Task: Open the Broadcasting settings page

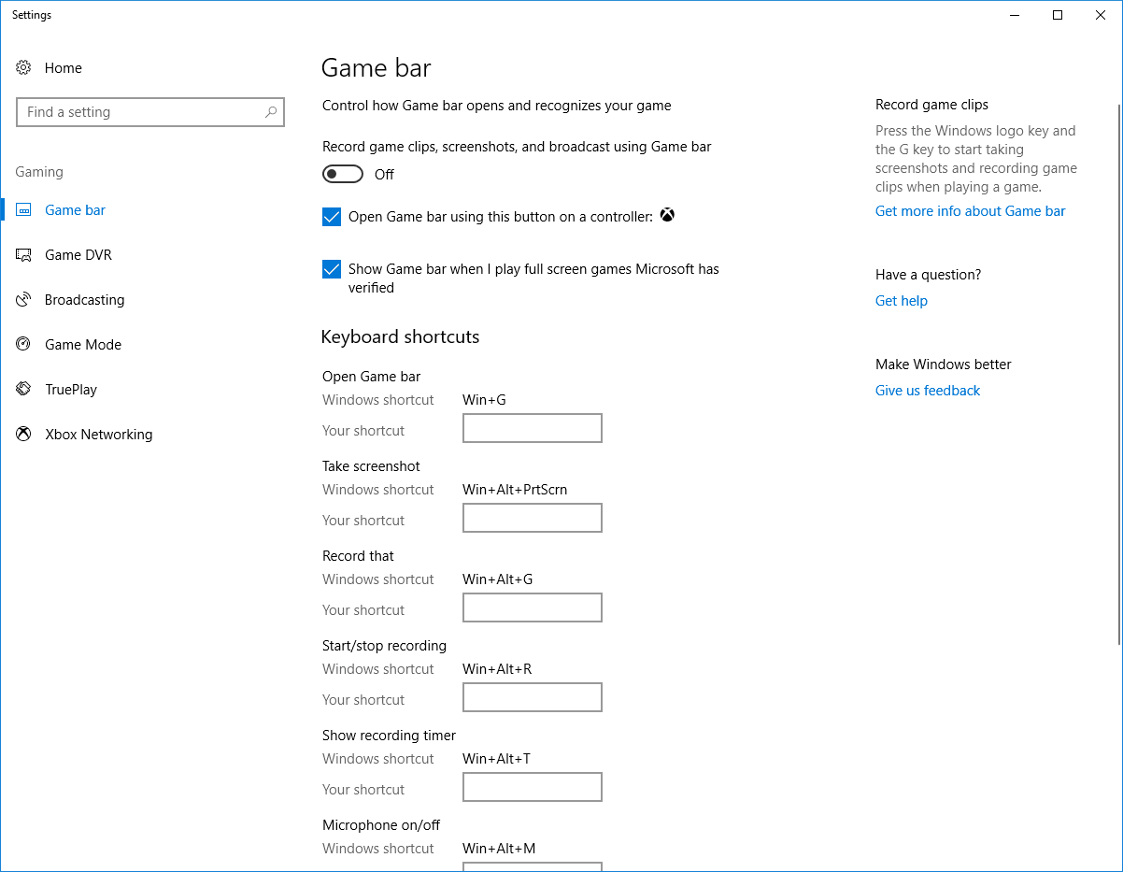Action: point(84,300)
